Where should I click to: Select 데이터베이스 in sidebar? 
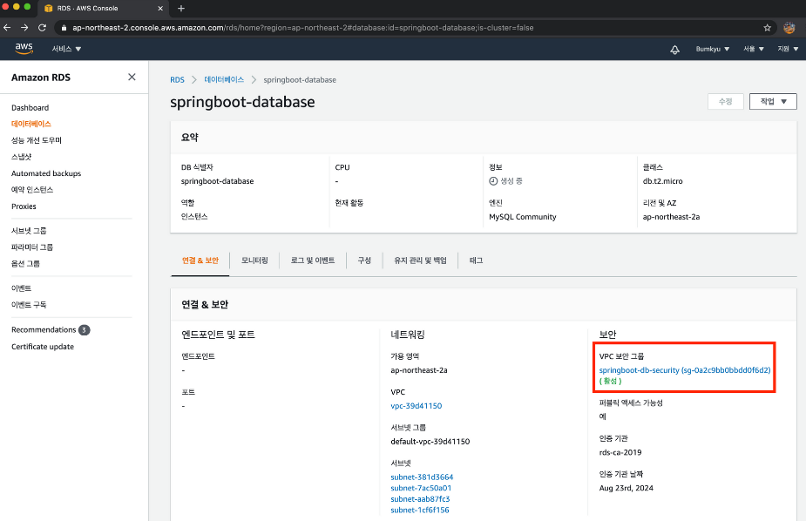click(31, 124)
